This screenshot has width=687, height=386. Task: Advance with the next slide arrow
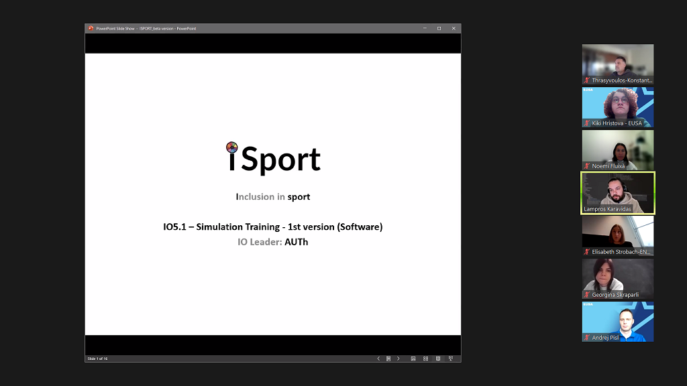point(399,359)
